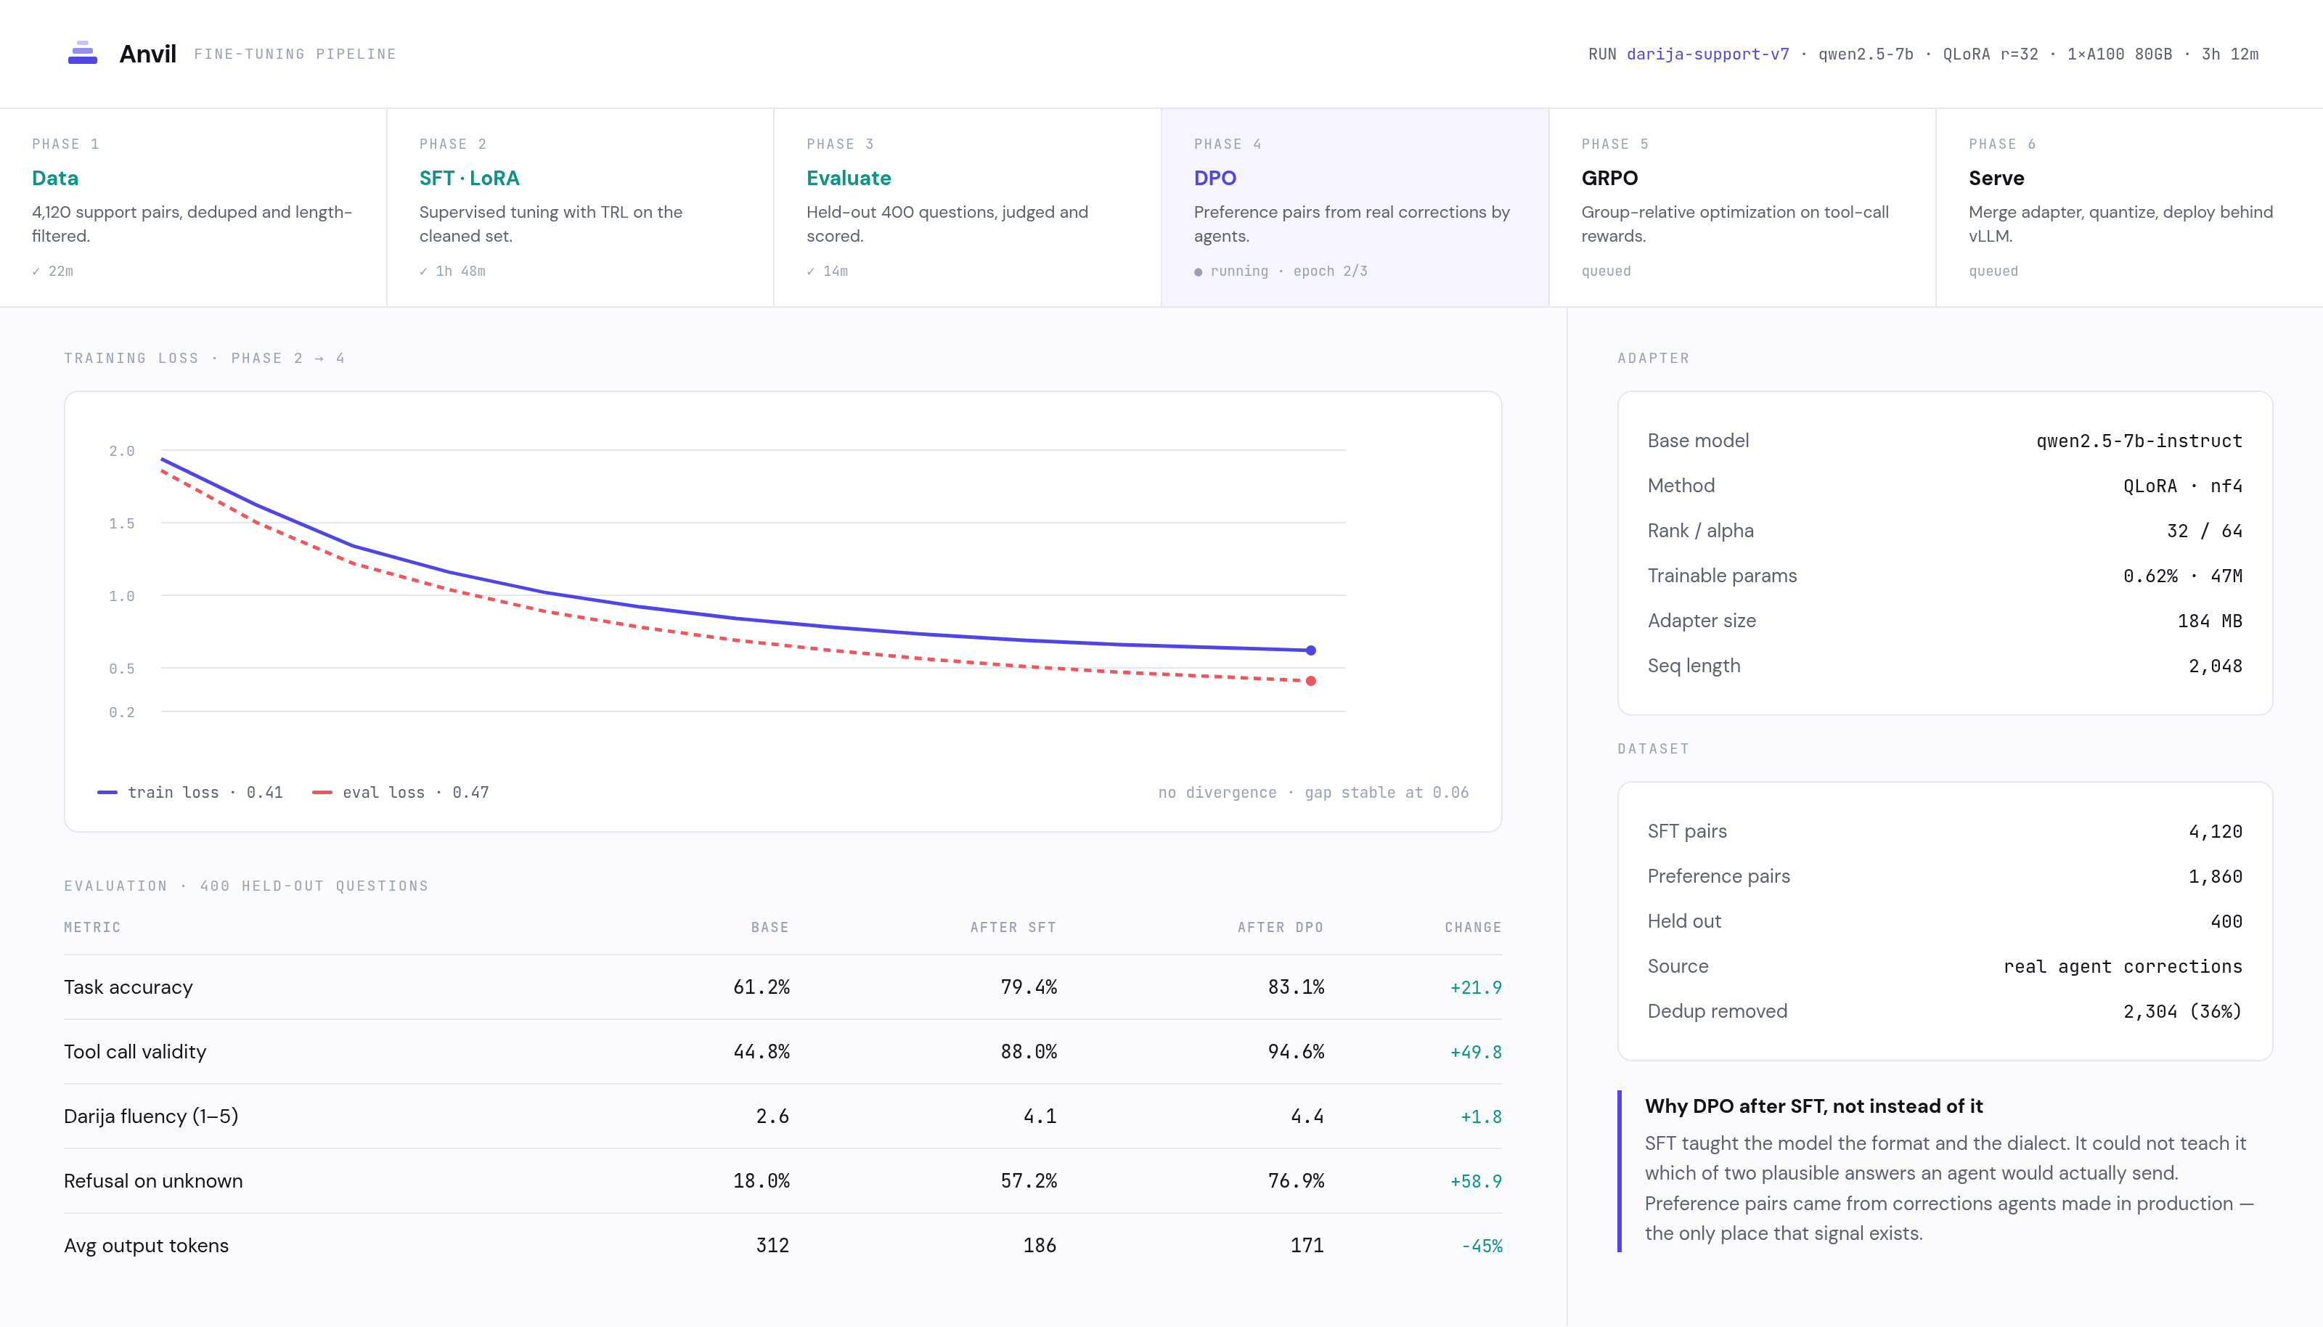2323x1327 pixels.
Task: Click the Anvil logo icon
Action: (x=82, y=53)
